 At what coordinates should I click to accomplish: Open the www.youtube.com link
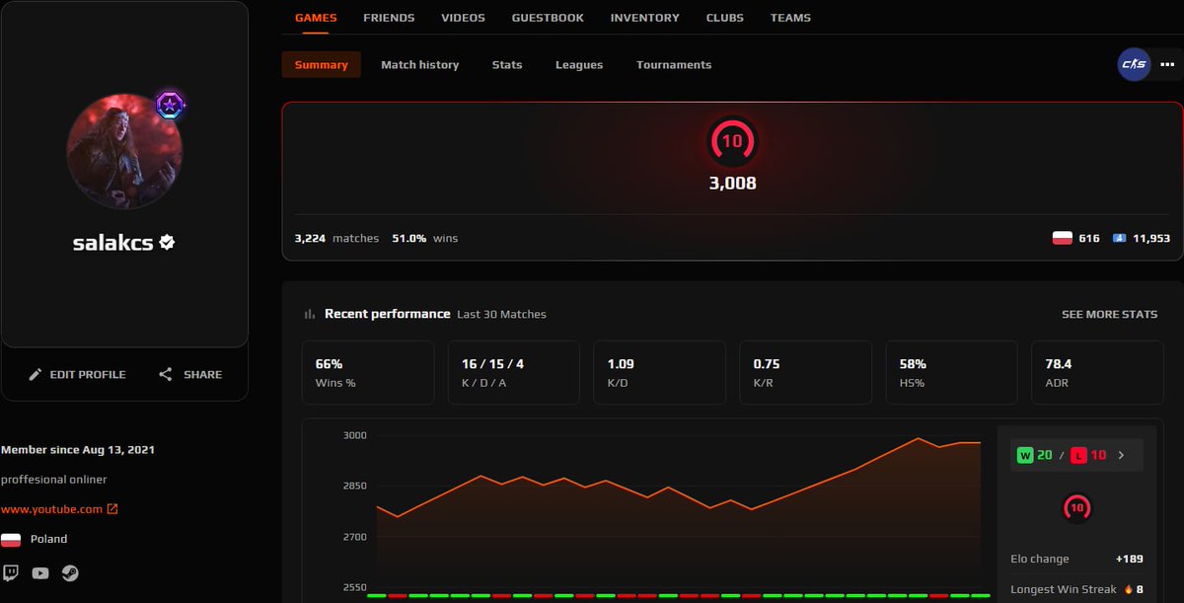click(51, 509)
